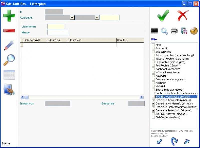Open the yellow question mark help icon

tap(194, 31)
